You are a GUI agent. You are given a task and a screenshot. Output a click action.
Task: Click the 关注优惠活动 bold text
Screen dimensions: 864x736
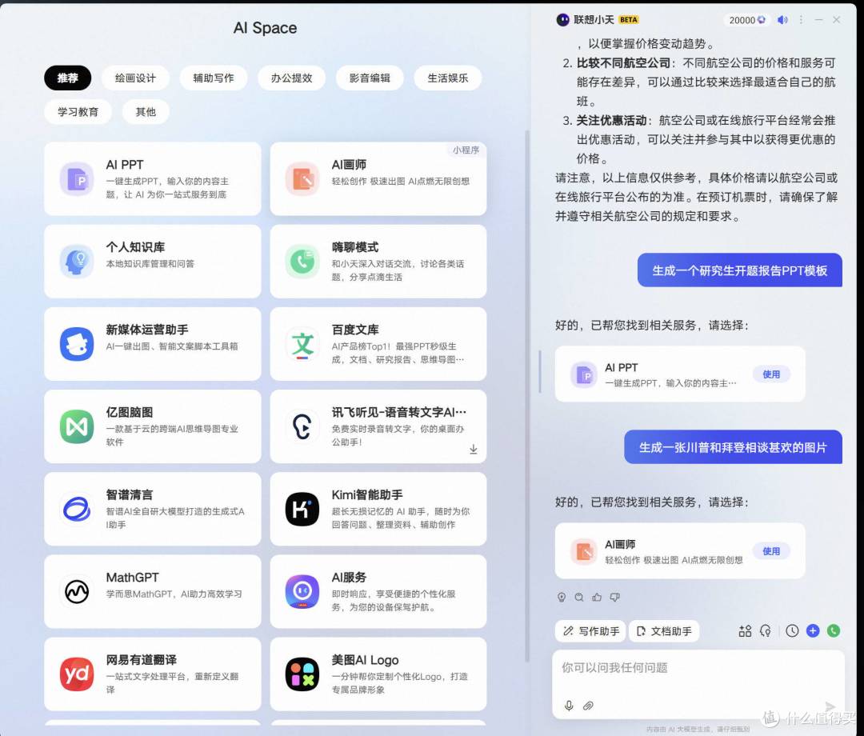click(612, 120)
